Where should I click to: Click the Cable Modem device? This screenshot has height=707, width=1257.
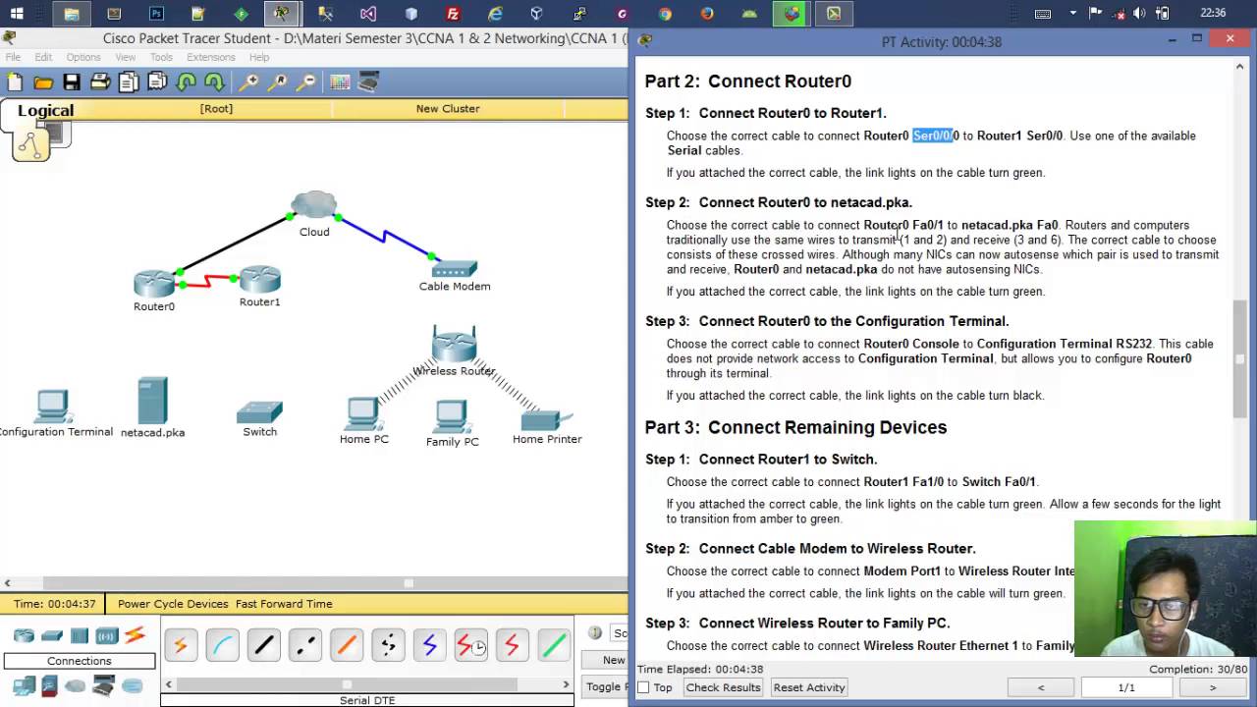pyautogui.click(x=454, y=268)
